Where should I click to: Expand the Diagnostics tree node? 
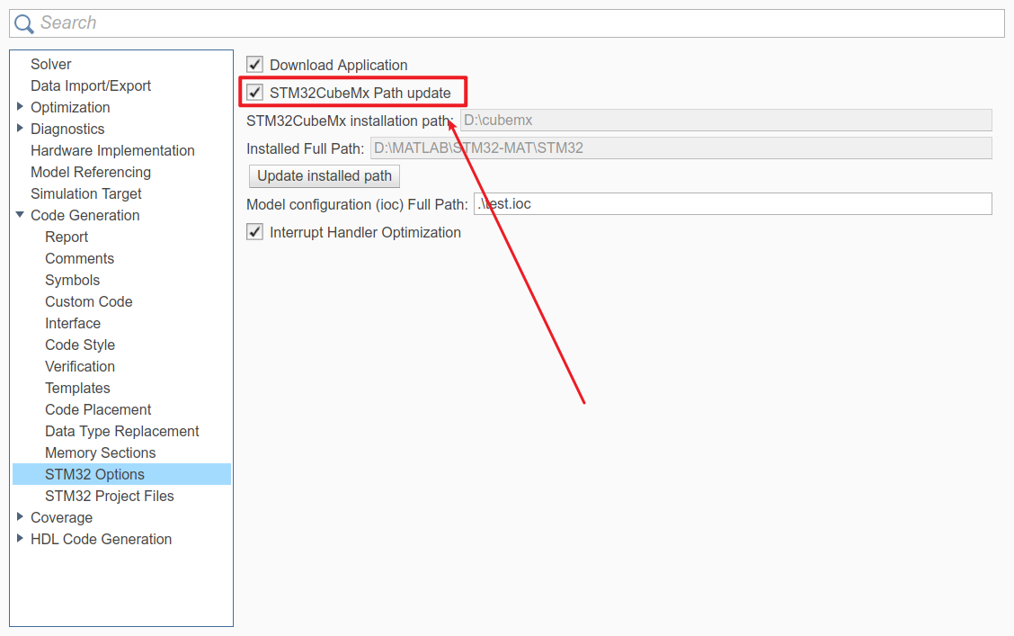(x=20, y=128)
